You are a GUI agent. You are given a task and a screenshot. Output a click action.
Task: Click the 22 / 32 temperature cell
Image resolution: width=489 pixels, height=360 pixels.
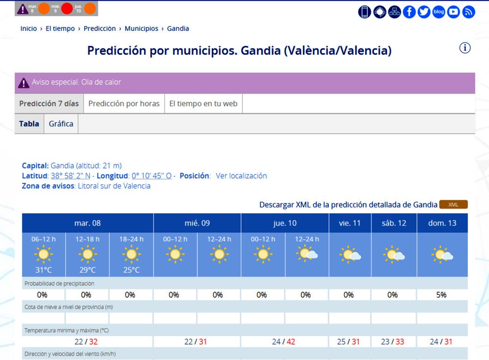click(86, 341)
